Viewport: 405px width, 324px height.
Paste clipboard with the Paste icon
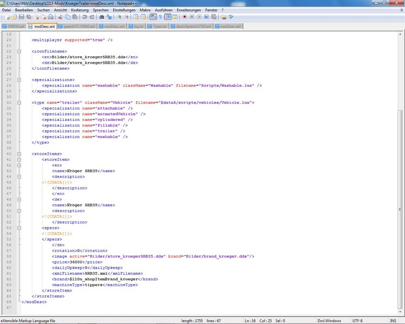click(75, 17)
